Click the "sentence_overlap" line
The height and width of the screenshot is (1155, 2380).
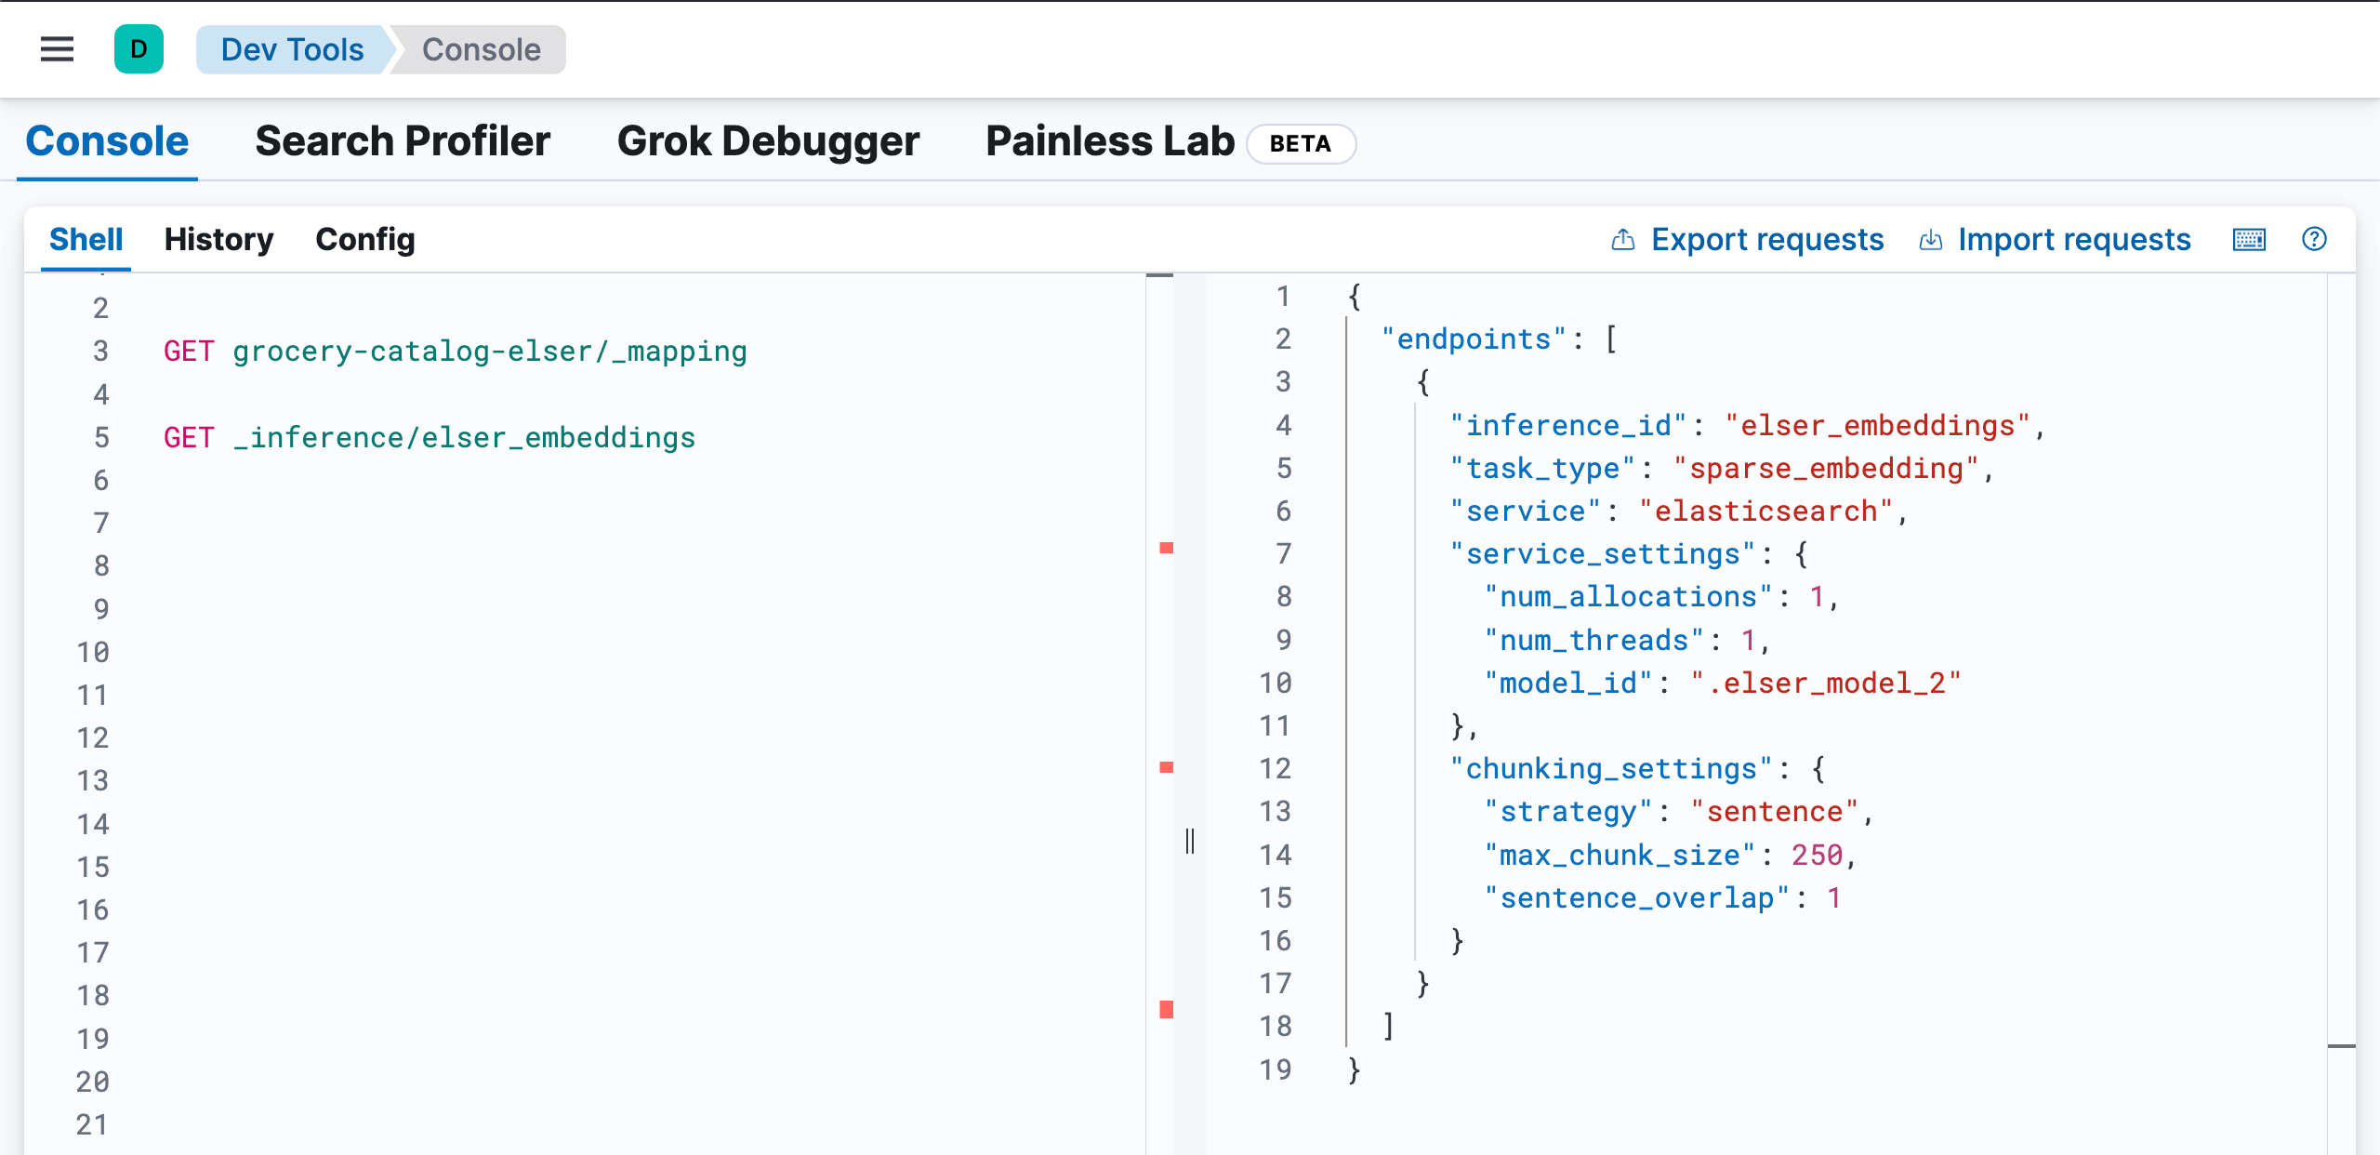pos(1663,898)
